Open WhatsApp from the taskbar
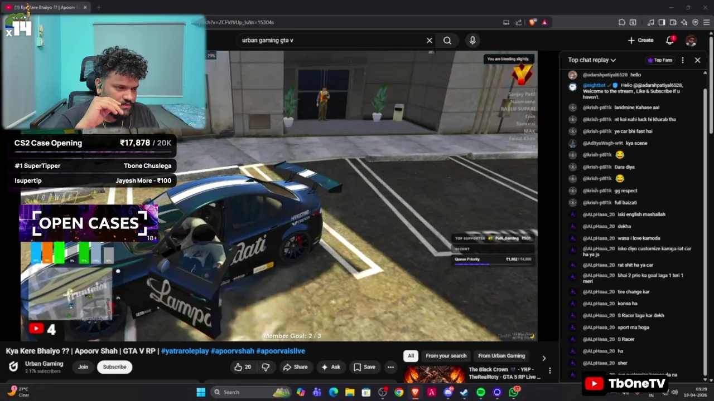This screenshot has height=401, width=714. [514, 392]
